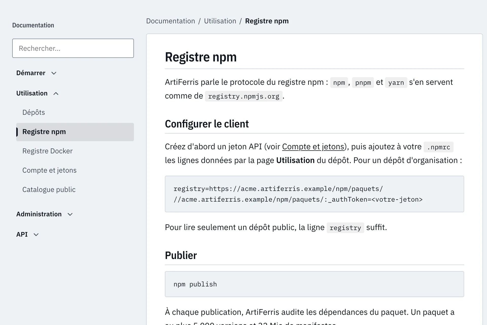Viewport: 487px width, 325px height.
Task: Click the Documentation breadcrumb link
Action: click(x=170, y=21)
